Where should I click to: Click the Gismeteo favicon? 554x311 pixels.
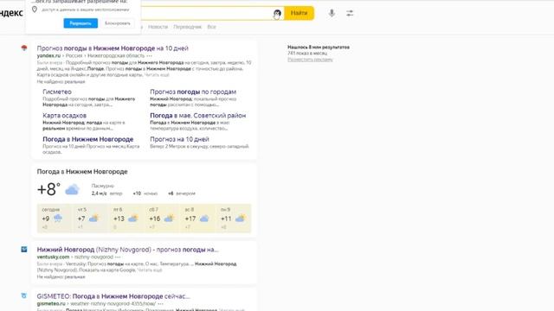pos(24,295)
